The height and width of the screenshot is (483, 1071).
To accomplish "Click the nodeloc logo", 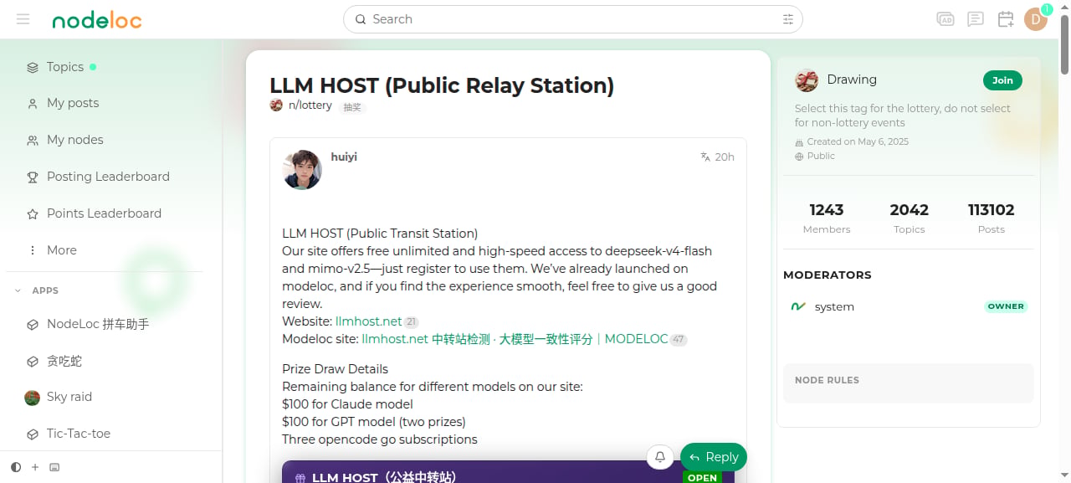I will pos(97,19).
